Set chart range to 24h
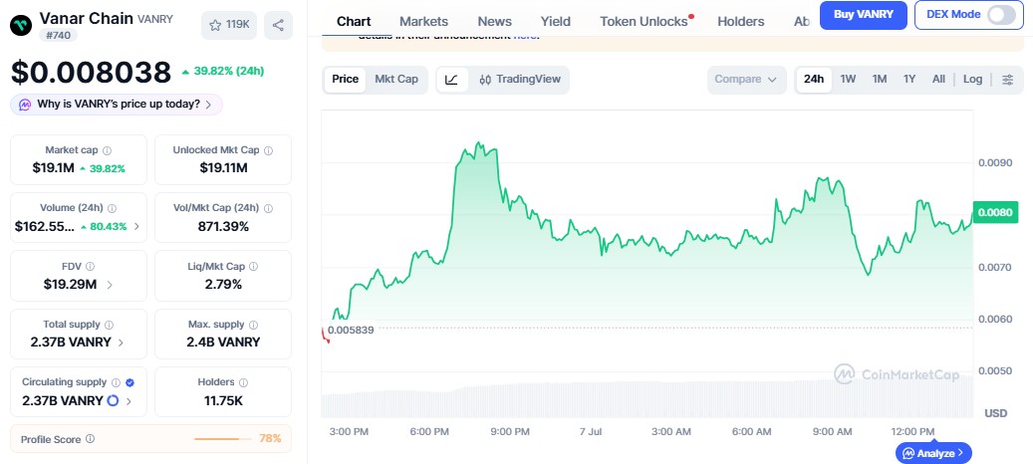Viewport: 1033px width, 464px height. tap(814, 80)
